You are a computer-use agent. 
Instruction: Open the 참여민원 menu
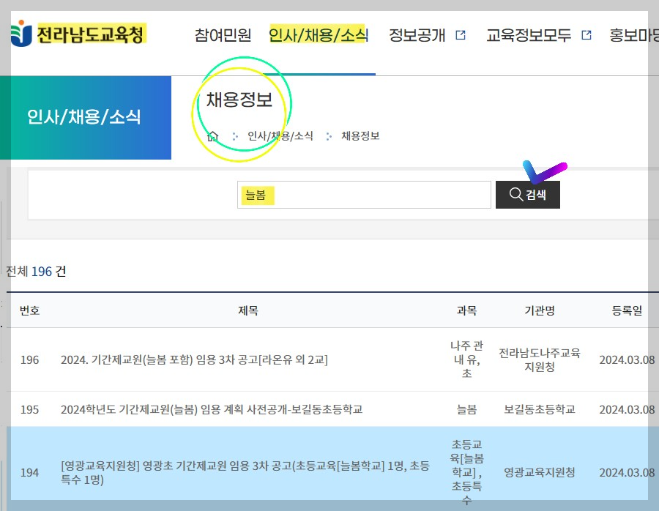pyautogui.click(x=223, y=34)
